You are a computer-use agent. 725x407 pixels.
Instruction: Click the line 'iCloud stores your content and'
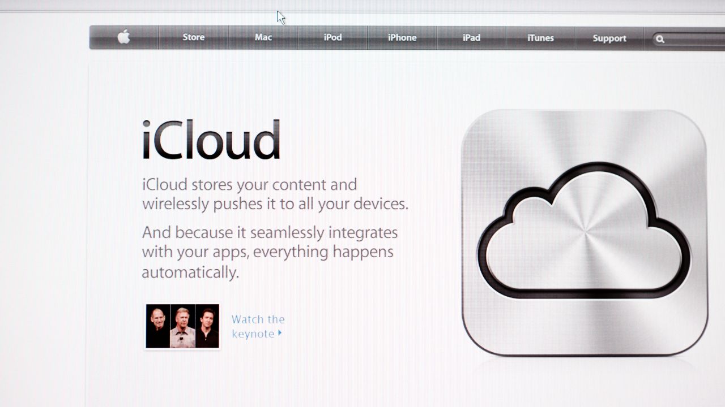point(249,185)
